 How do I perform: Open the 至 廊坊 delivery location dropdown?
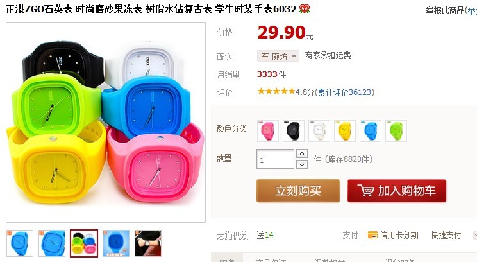[x=278, y=57]
